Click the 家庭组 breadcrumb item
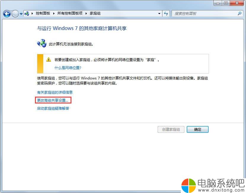 [x=95, y=14]
